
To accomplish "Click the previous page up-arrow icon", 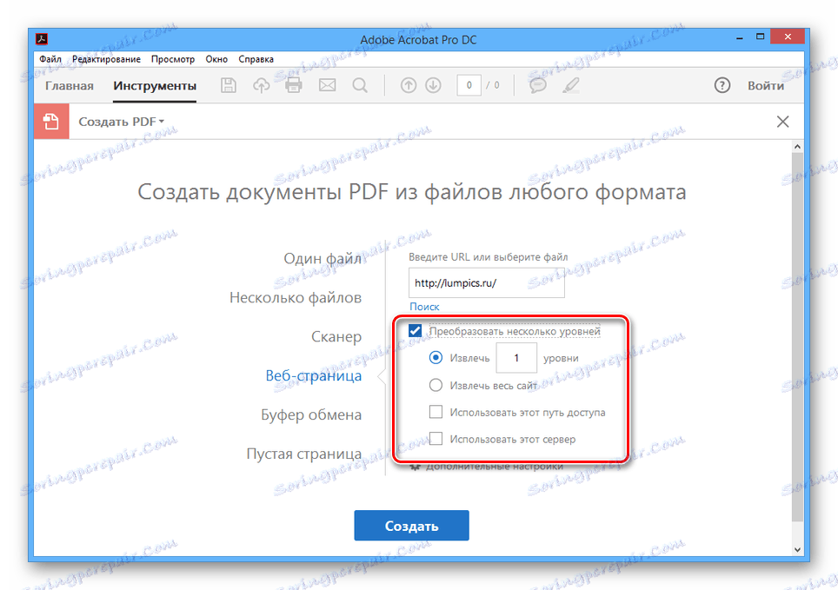I will coord(408,84).
